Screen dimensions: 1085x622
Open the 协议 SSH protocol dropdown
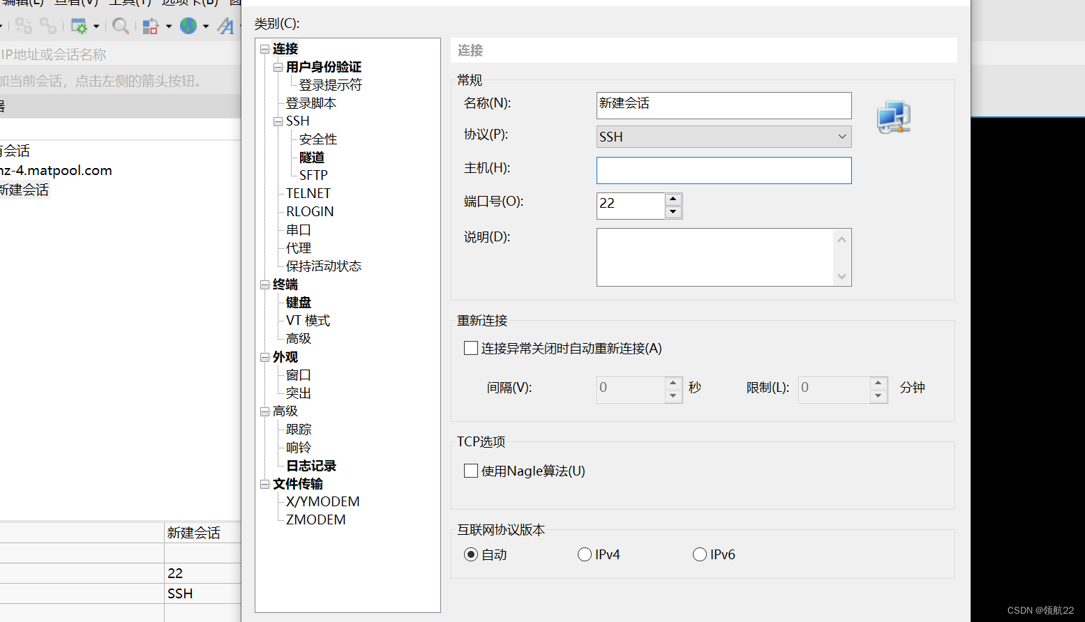click(724, 137)
